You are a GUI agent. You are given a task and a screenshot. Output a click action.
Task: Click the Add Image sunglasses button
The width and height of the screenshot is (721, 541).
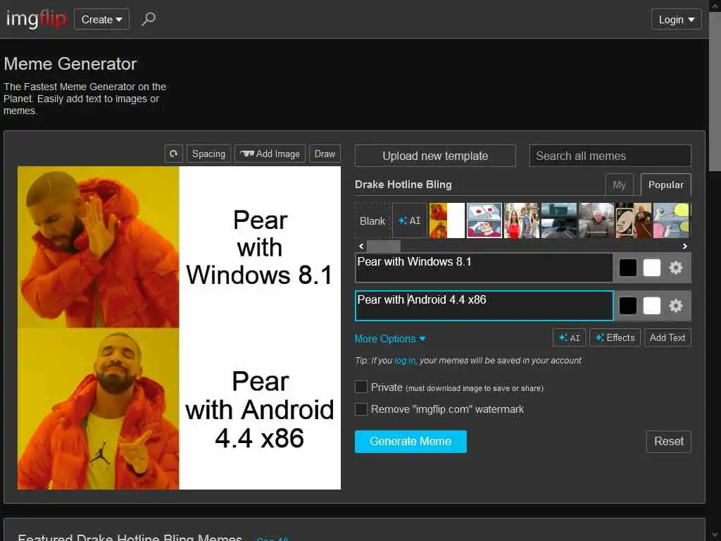(x=270, y=154)
